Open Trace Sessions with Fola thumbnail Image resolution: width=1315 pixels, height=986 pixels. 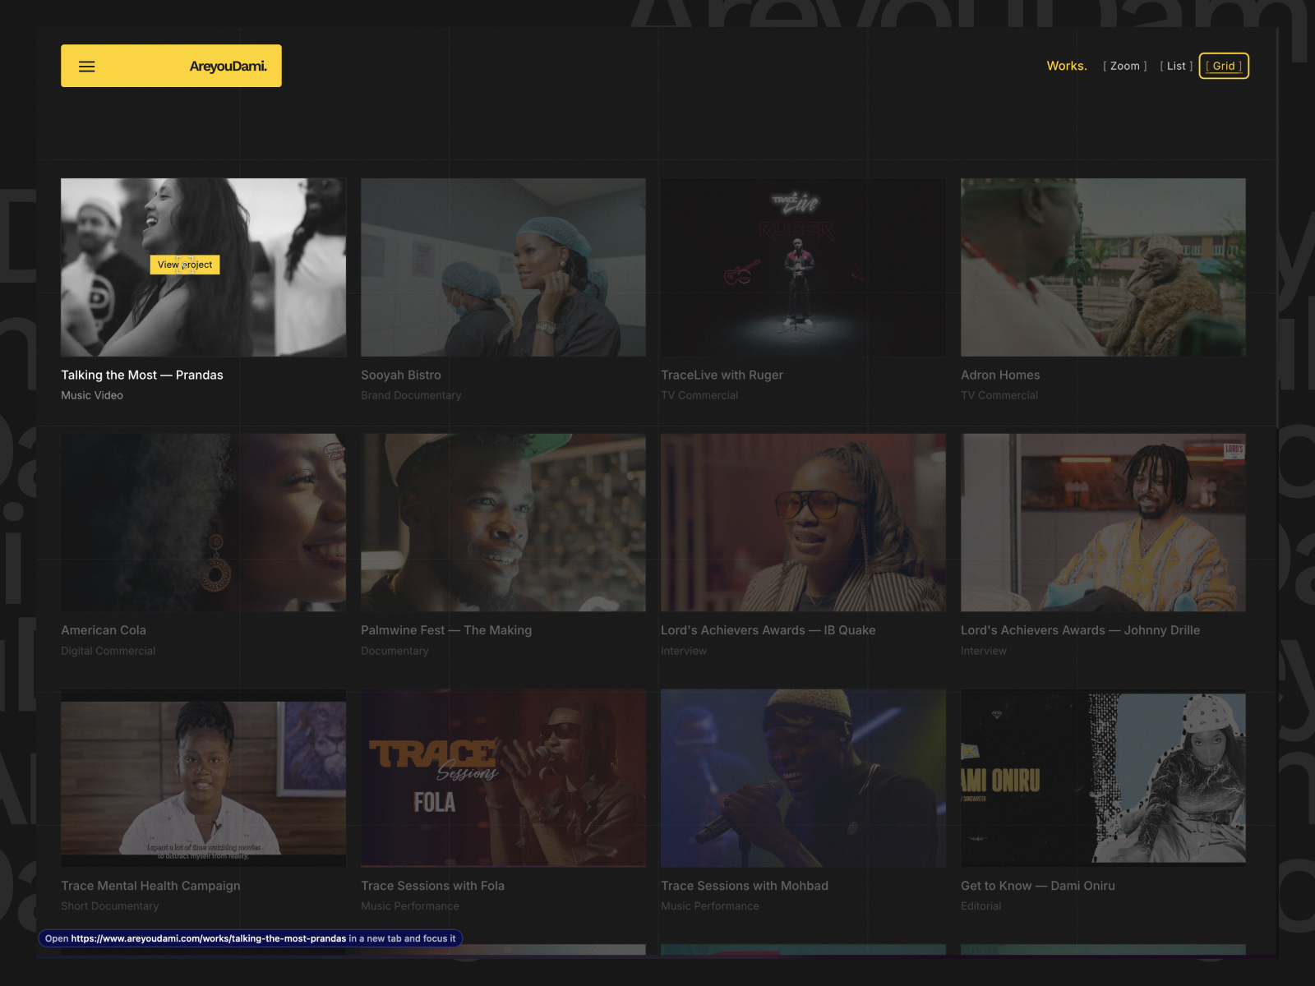click(x=503, y=778)
